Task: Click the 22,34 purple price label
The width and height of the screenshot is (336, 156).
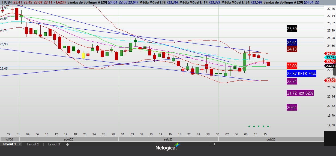Action: [x=292, y=81]
